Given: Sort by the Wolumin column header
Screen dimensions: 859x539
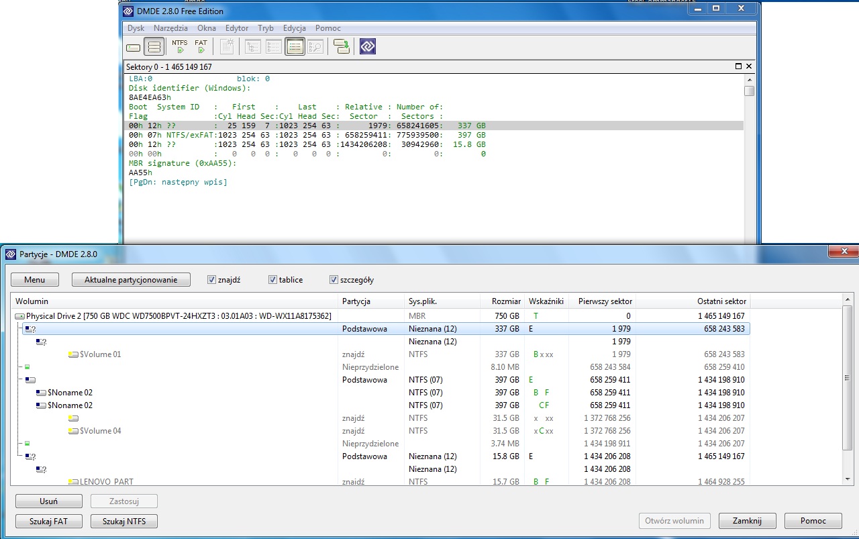Looking at the screenshot, I should (x=174, y=301).
